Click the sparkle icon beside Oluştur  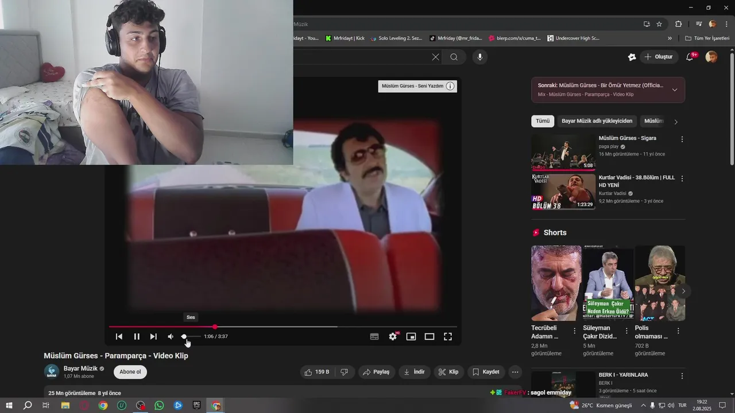(x=632, y=57)
